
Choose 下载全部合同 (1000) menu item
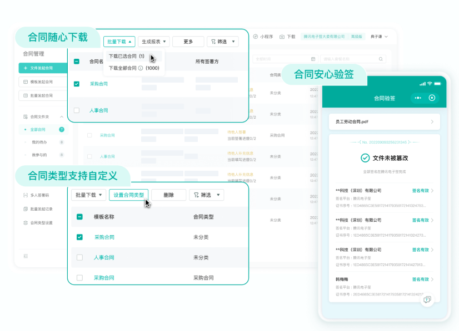point(134,68)
